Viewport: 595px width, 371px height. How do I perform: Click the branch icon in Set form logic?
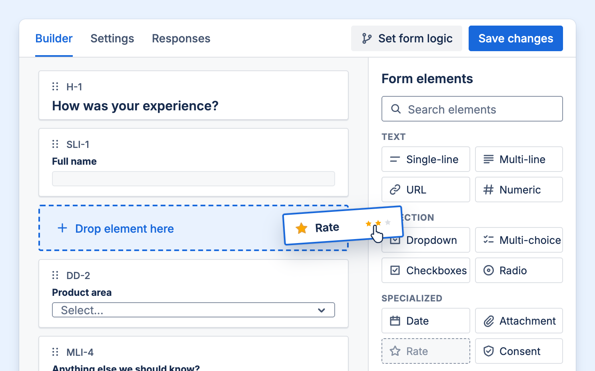367,38
